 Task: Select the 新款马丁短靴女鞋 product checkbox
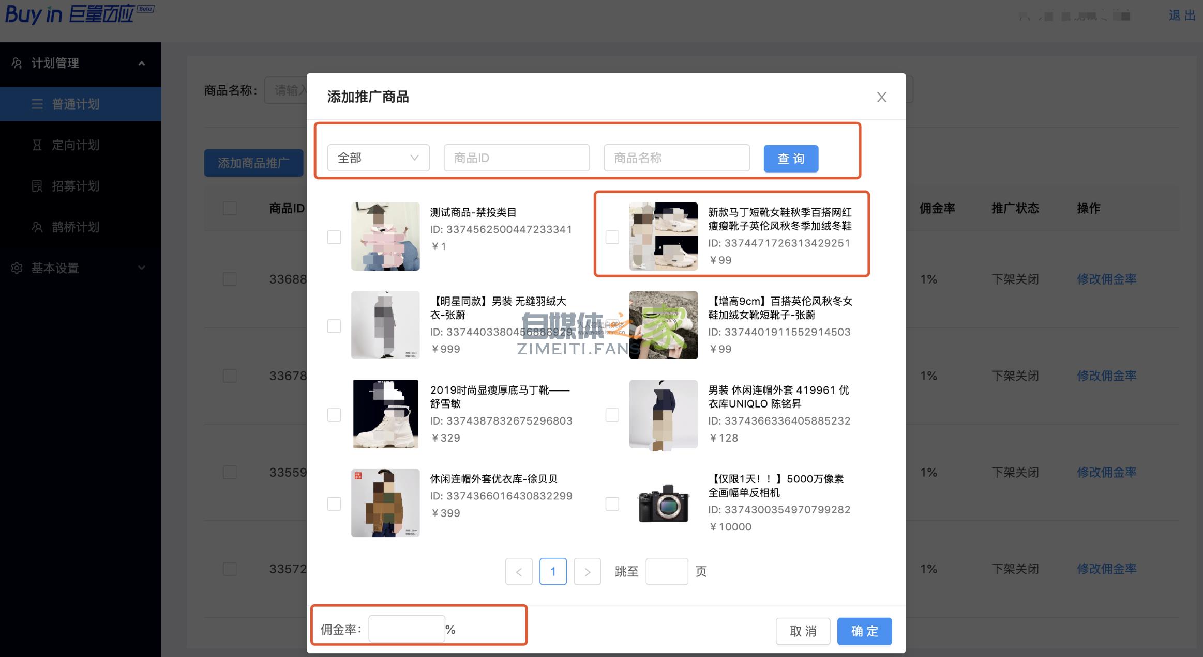pos(612,237)
